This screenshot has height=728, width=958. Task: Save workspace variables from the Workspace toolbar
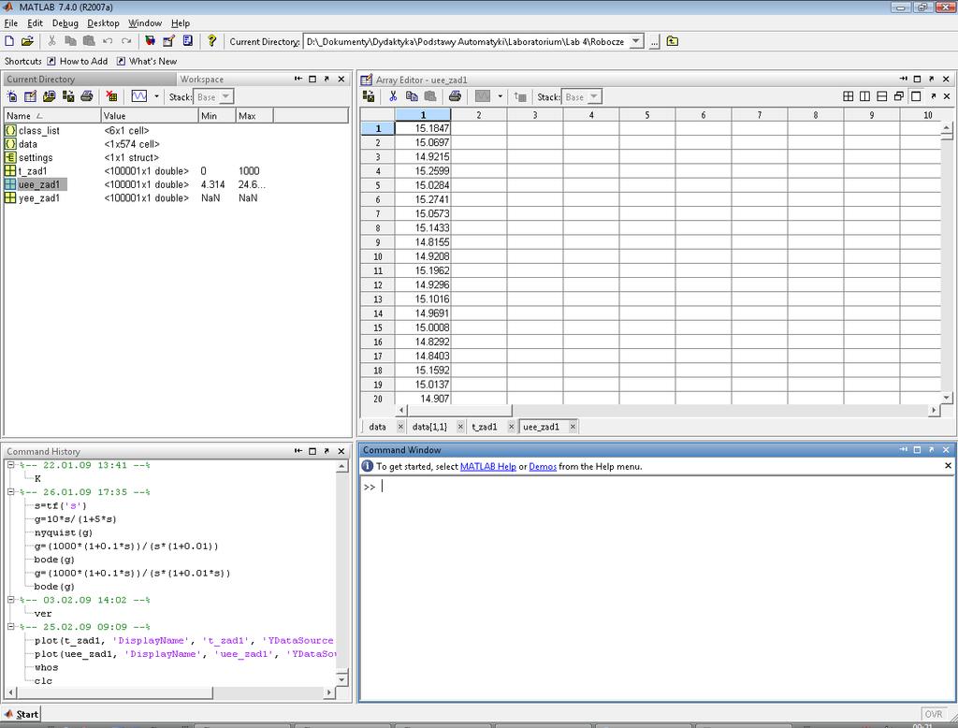pos(67,96)
